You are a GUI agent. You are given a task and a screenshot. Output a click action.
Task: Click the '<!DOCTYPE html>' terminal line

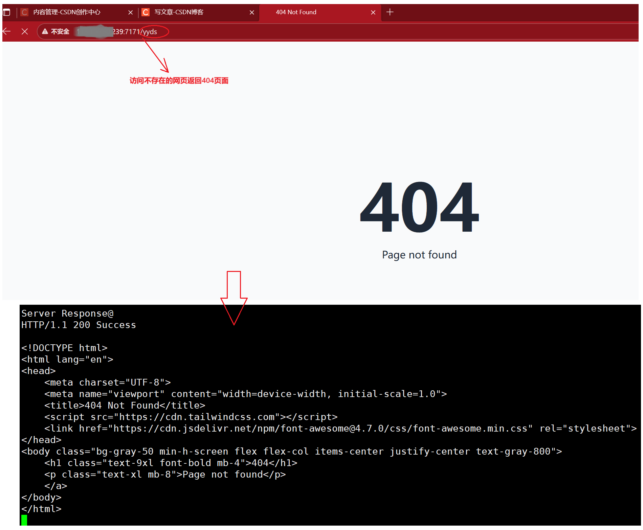click(x=64, y=348)
